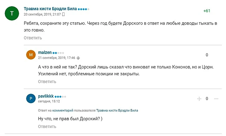Screen dimensions: 226x136
Task: Click the mobile device icon after 21:07
Action: 63,14
